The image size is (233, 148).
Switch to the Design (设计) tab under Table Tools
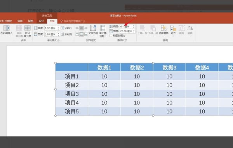(x=42, y=21)
